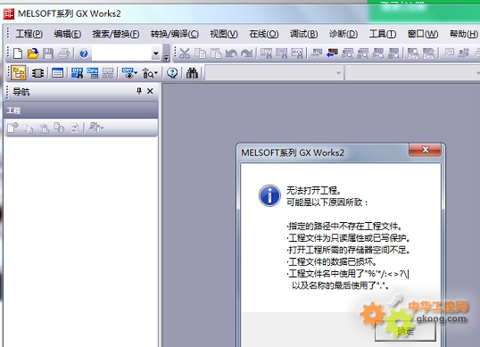Click the Copy icon in the toolbar
This screenshot has width=480, height=347.
(x=200, y=54)
